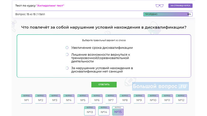Screen dimensions: 207x116
Task: Open question №6 tile
Action: tap(97, 99)
